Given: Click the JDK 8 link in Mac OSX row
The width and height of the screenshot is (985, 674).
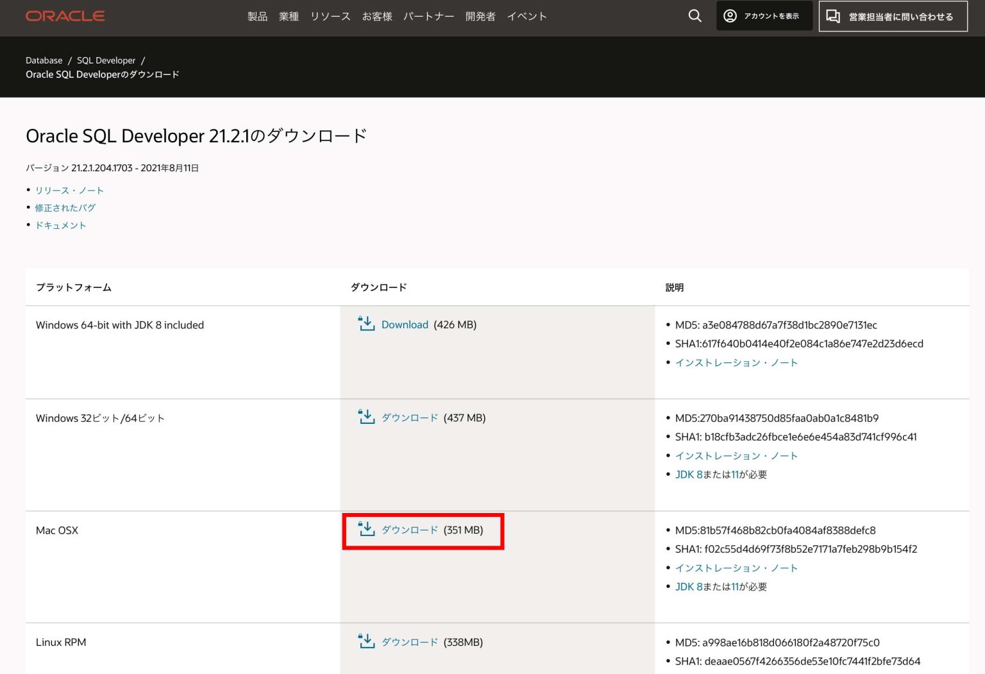Looking at the screenshot, I should click(688, 586).
